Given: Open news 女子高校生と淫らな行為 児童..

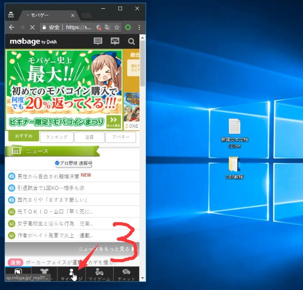Looking at the screenshot, I should coord(72,223).
